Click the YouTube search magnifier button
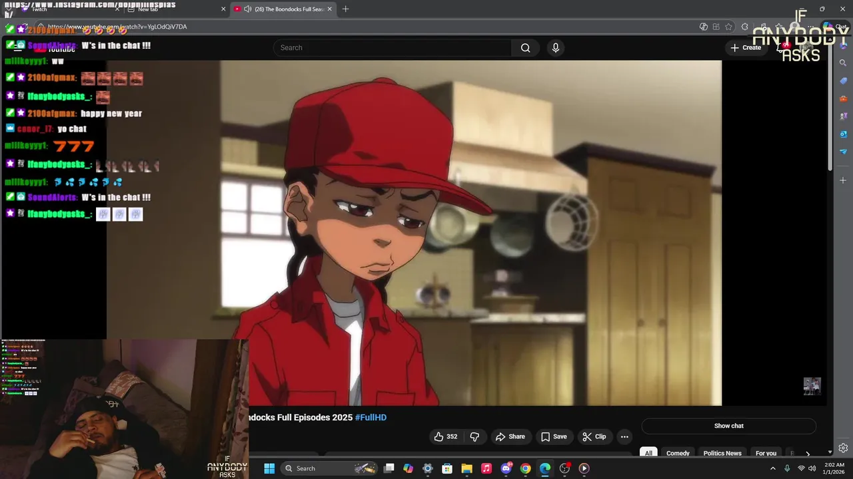Viewport: 853px width, 479px height. pos(526,48)
